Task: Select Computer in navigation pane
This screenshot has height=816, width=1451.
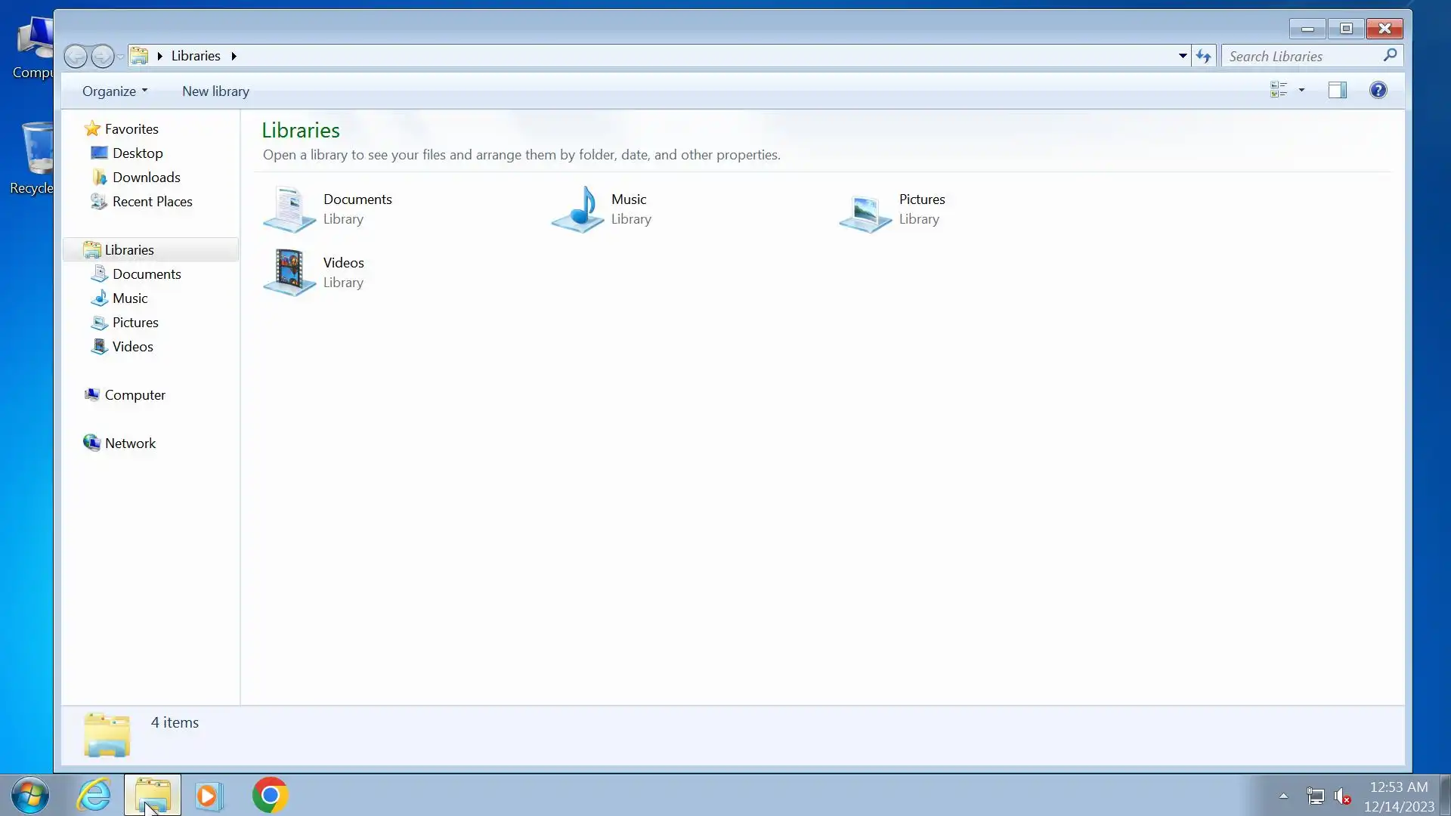Action: pyautogui.click(x=135, y=395)
